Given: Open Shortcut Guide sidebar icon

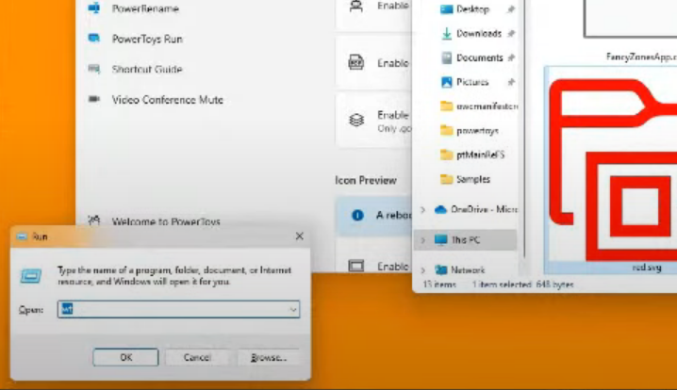Looking at the screenshot, I should (94, 69).
